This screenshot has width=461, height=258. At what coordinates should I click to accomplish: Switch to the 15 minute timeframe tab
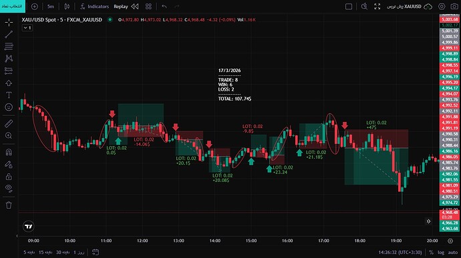45,252
